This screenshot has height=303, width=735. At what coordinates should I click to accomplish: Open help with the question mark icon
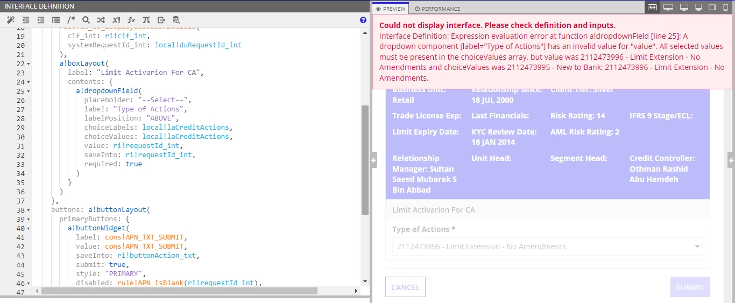[363, 20]
